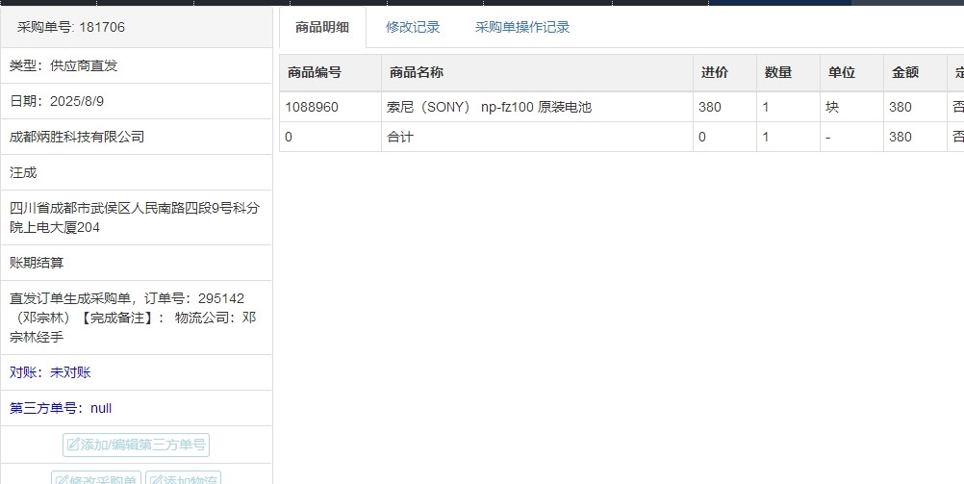Click the 进价 380 cell in the battery row
The height and width of the screenshot is (484, 964).
724,107
